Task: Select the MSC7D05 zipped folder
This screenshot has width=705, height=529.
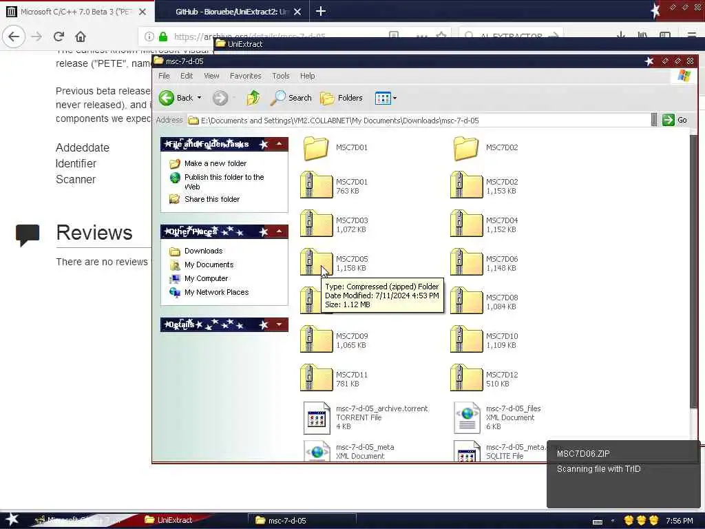Action: (x=335, y=263)
